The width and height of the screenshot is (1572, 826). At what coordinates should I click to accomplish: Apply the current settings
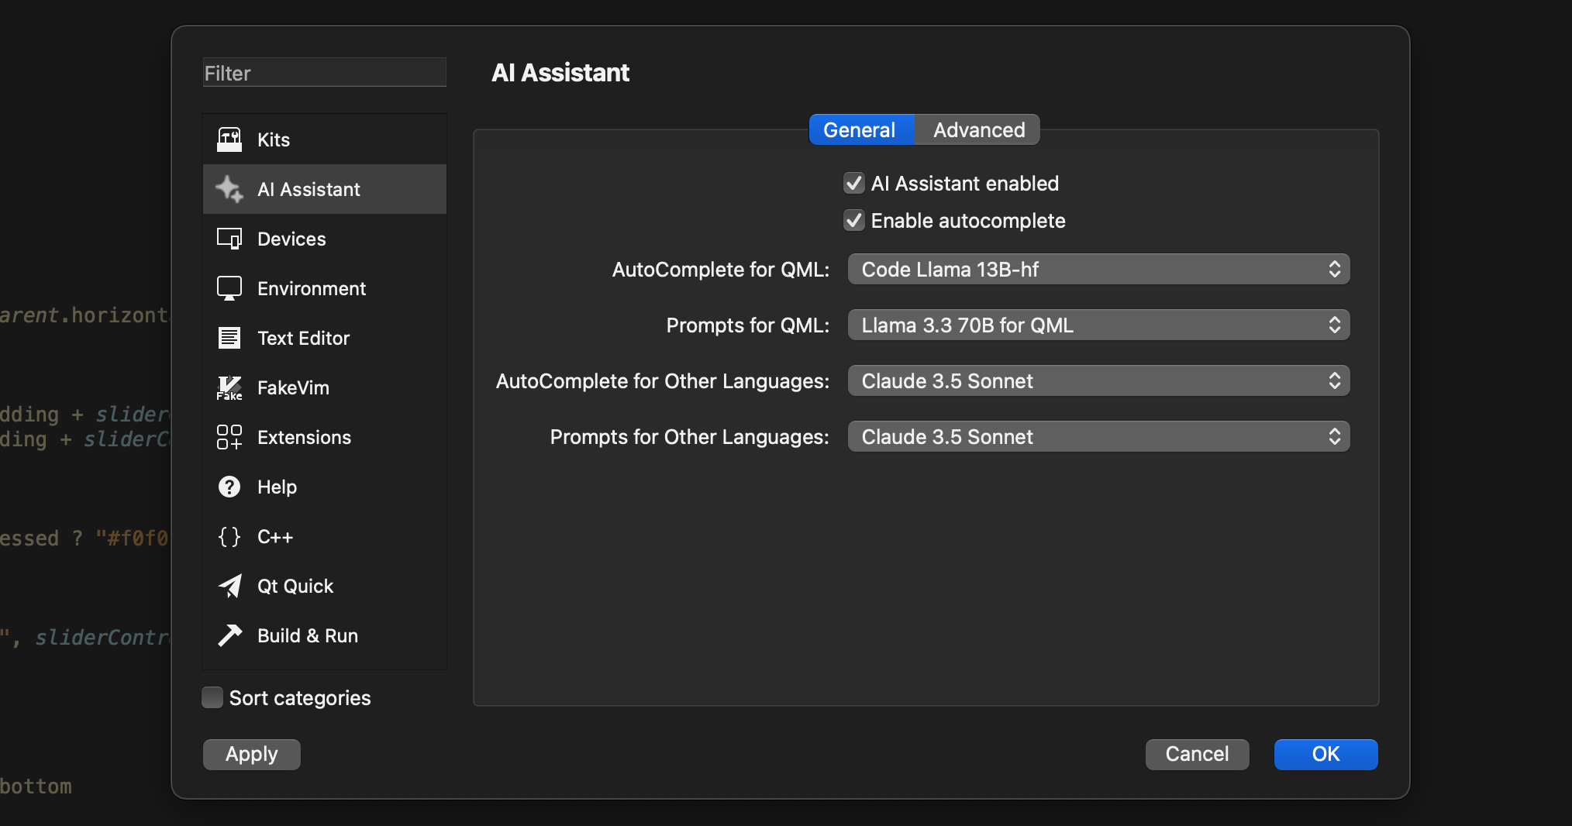(250, 754)
